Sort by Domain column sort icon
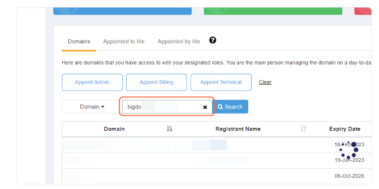 (x=170, y=129)
